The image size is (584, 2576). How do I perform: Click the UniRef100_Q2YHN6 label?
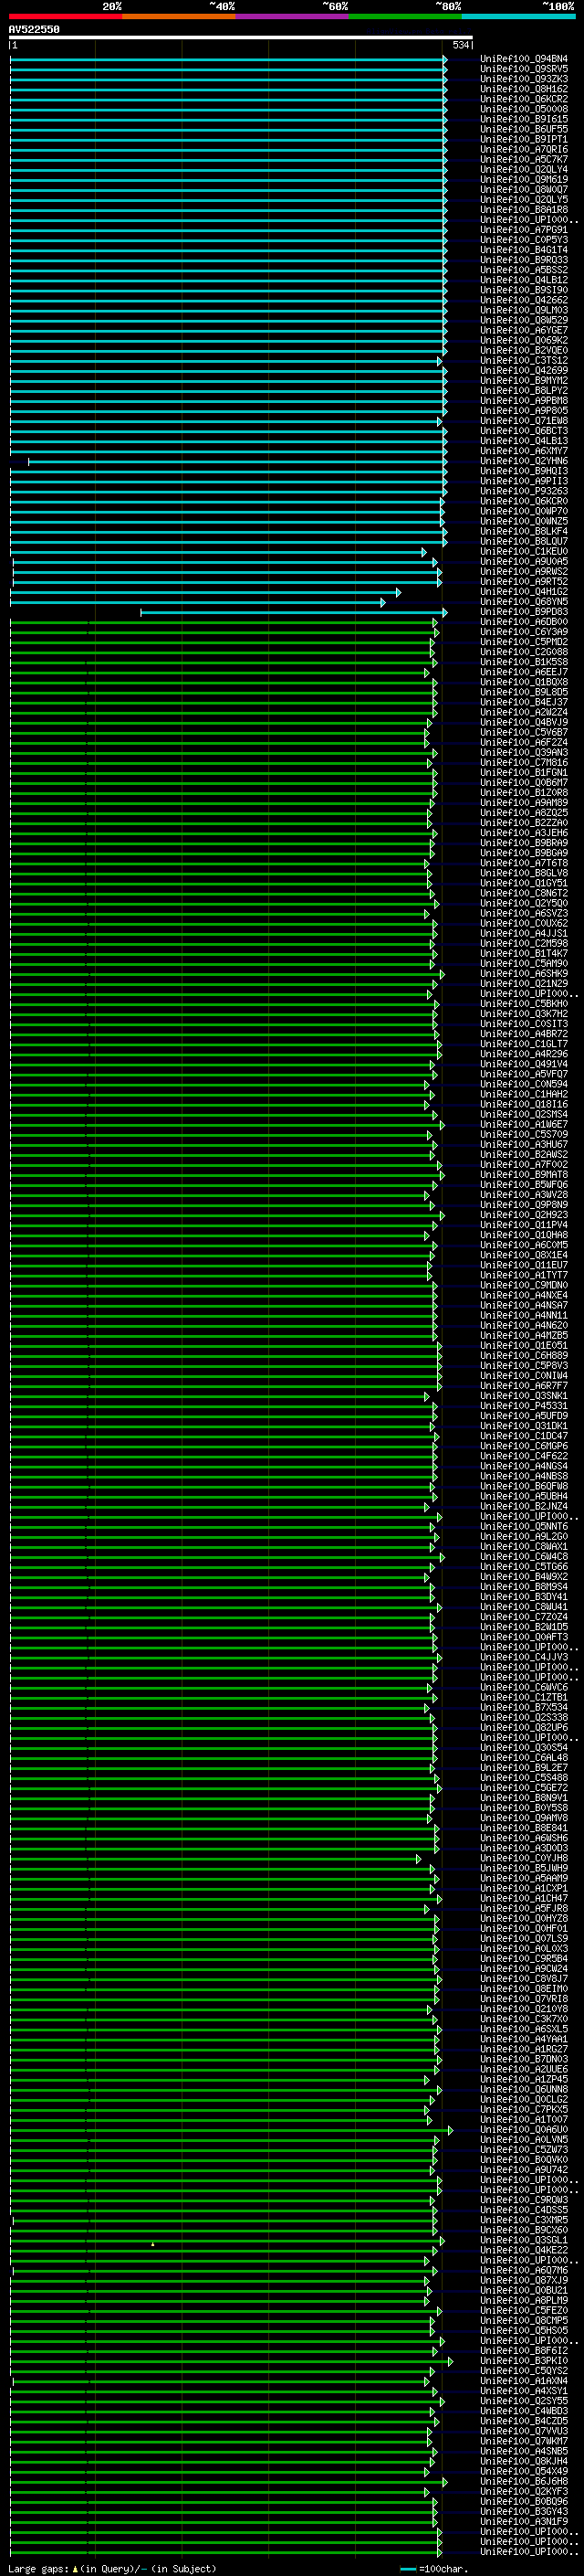tap(524, 461)
